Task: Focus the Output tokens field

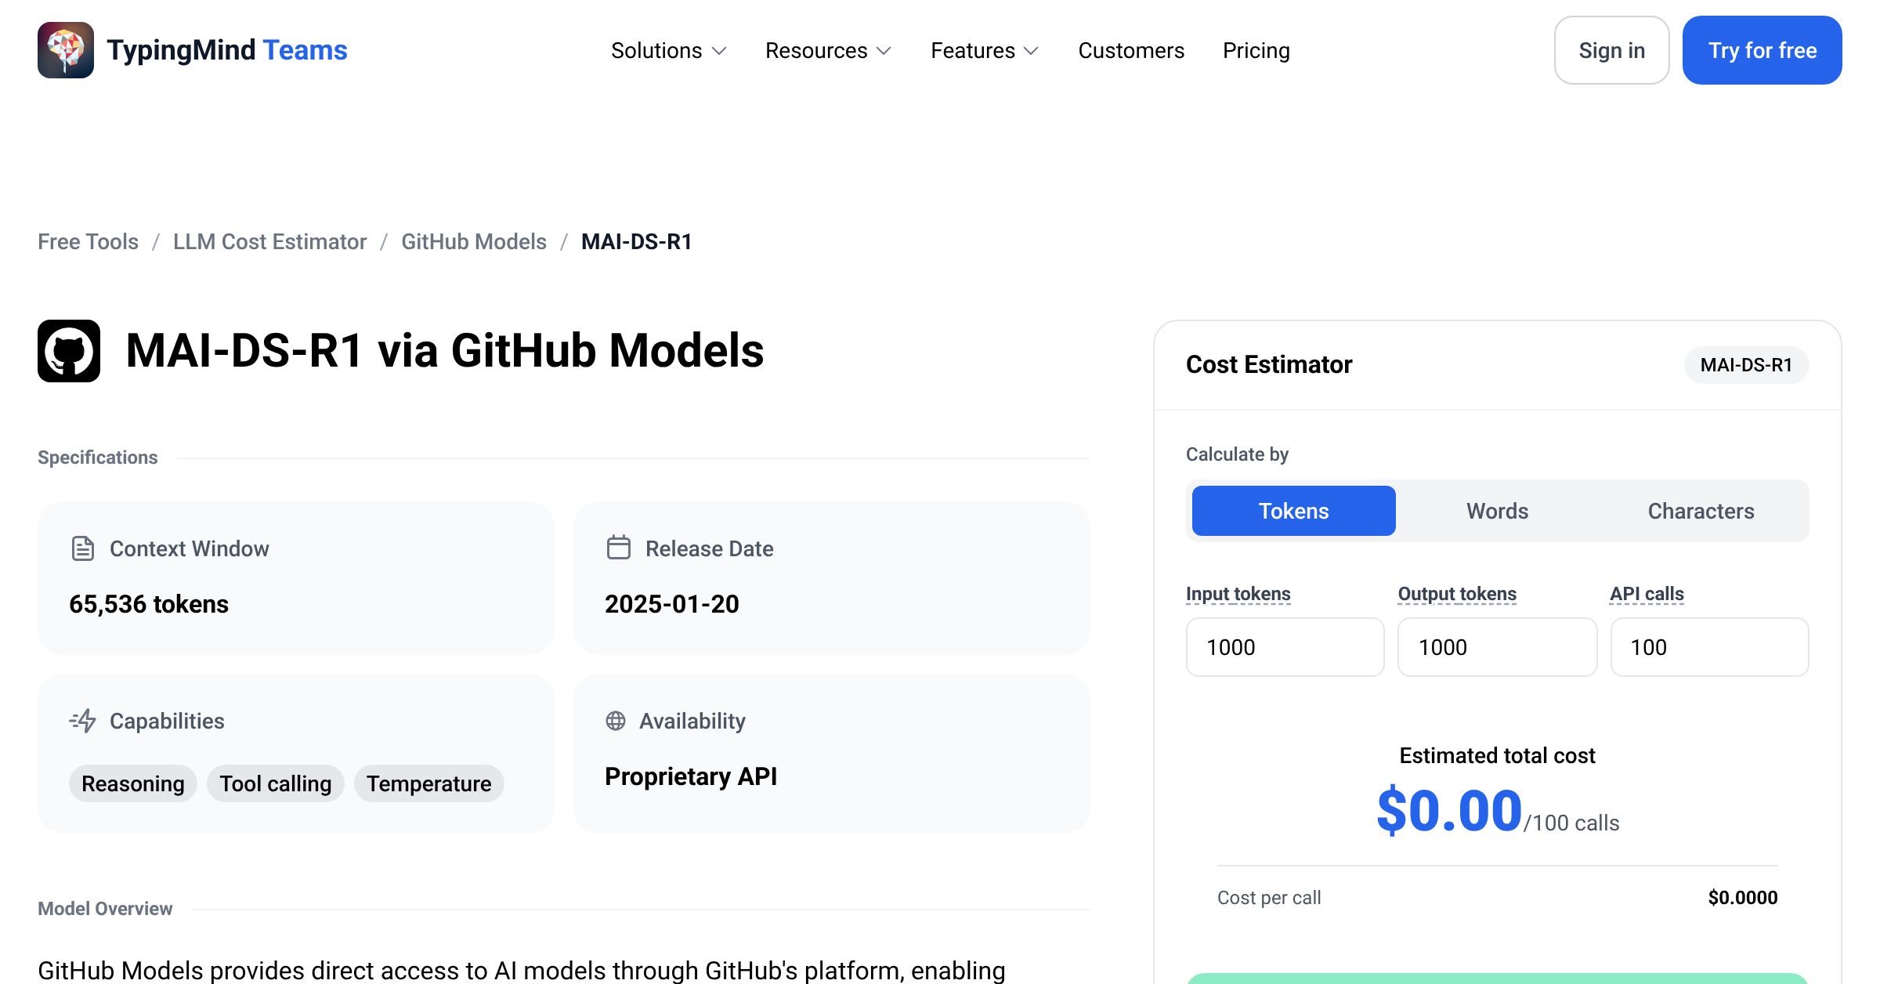Action: click(1498, 647)
